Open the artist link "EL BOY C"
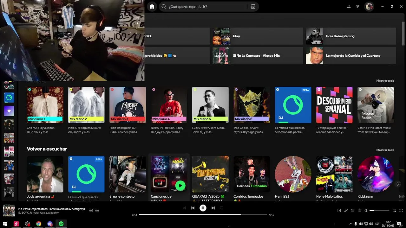Image resolution: width=406 pixels, height=228 pixels. point(24,213)
